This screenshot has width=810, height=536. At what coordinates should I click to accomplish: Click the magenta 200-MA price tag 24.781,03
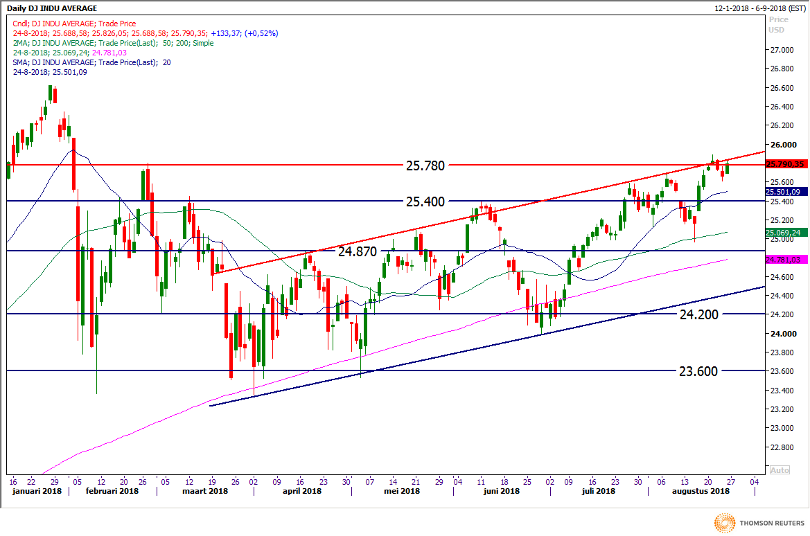pos(786,260)
